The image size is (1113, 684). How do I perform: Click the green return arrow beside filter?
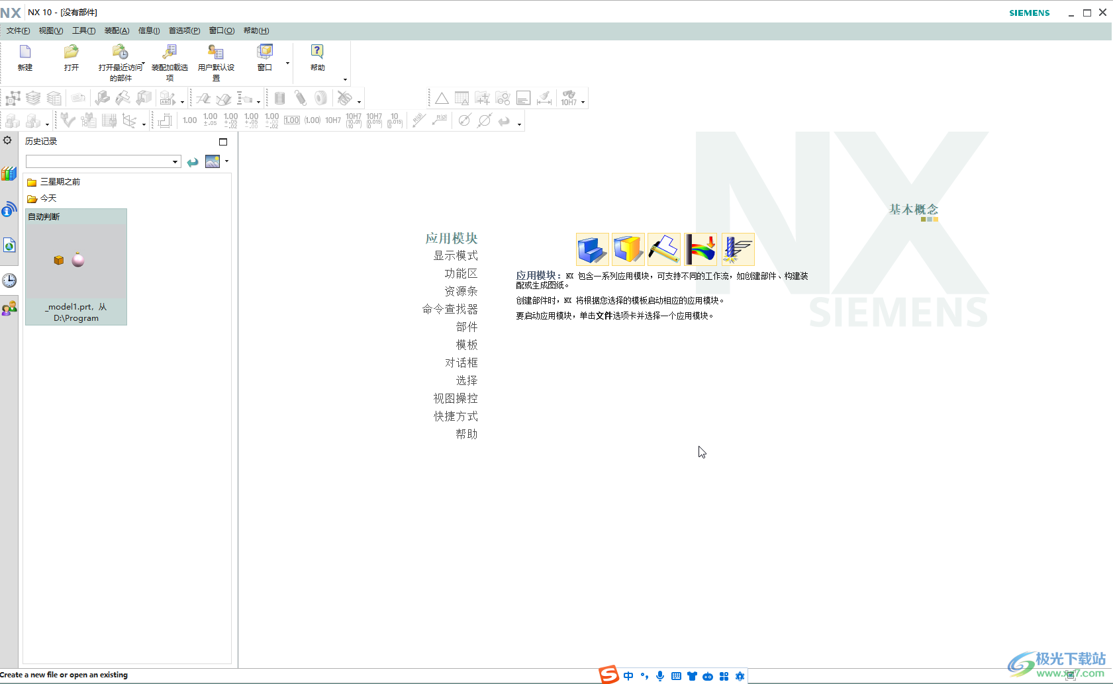[193, 162]
